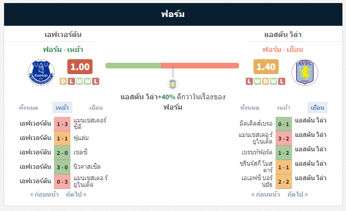Select Aston Villa's ทั้งหมด tab
The image size is (346, 211).
pyautogui.click(x=249, y=108)
